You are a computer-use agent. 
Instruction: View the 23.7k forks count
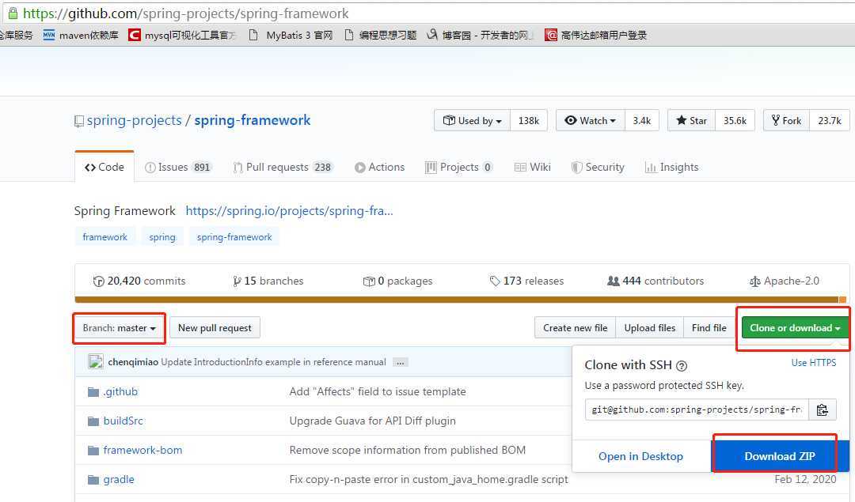tap(830, 121)
